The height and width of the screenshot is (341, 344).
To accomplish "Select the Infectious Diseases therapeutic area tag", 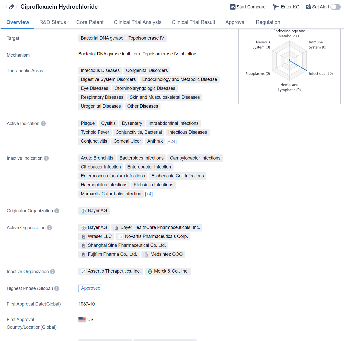I will [100, 70].
